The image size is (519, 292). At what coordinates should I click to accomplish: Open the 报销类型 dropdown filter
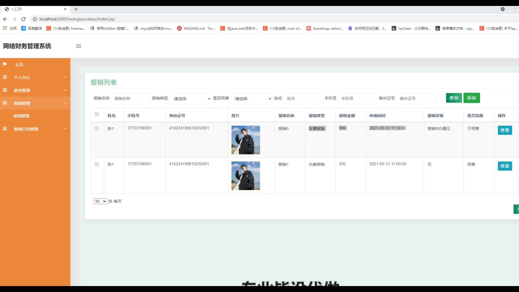click(x=190, y=99)
